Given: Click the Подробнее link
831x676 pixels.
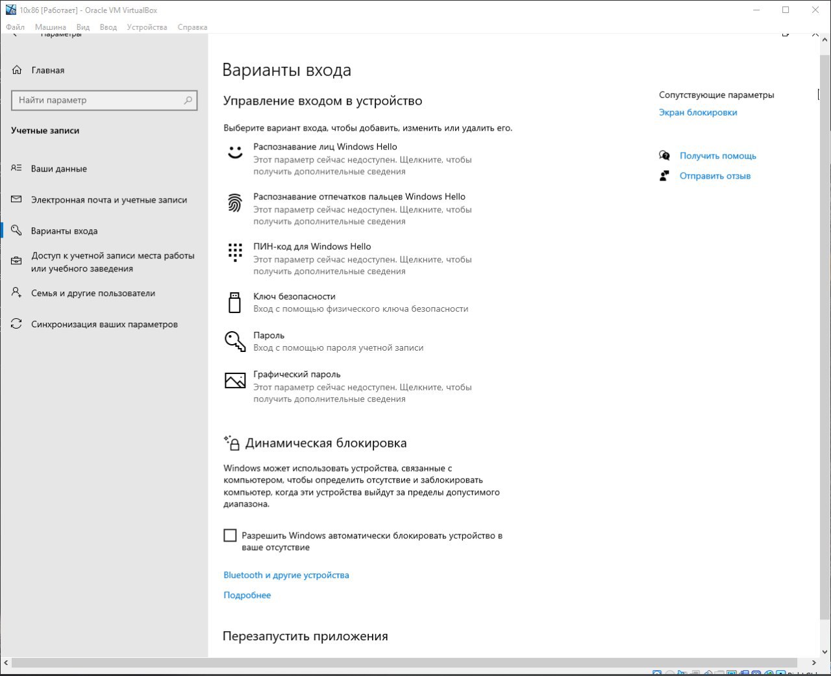Looking at the screenshot, I should pyautogui.click(x=247, y=595).
